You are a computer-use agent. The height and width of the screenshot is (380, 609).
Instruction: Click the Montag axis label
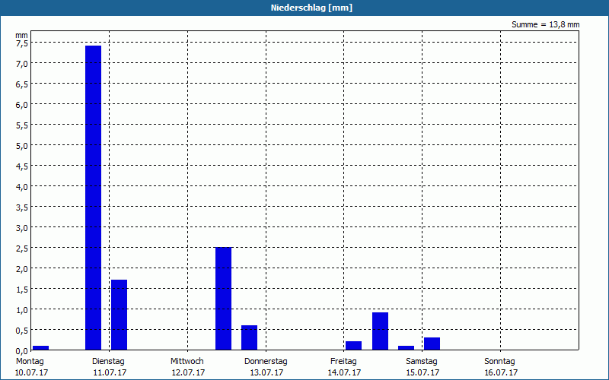pos(30,362)
